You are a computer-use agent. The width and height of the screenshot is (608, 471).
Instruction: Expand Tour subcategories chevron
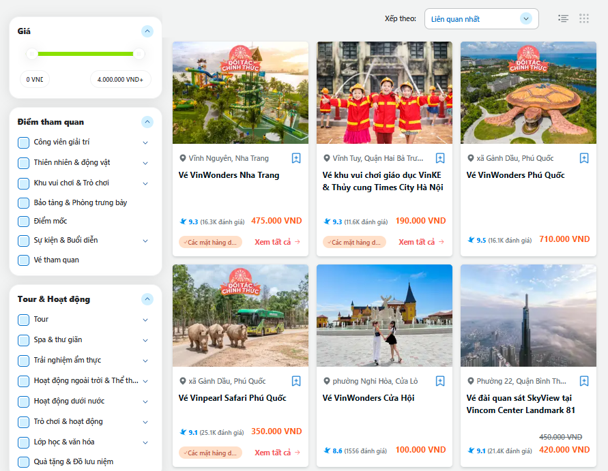tap(145, 320)
